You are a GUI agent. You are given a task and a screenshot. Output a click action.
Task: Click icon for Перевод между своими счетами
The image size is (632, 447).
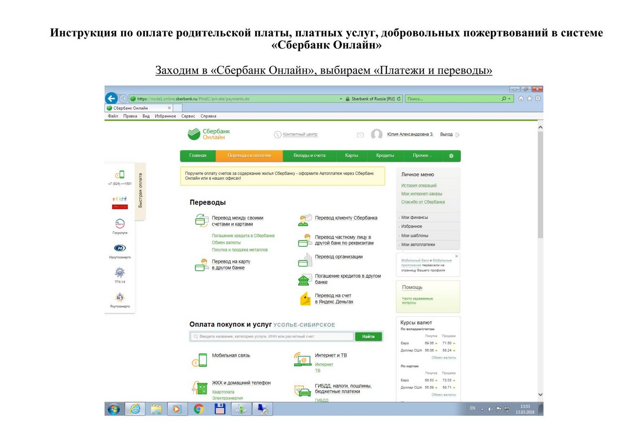[201, 221]
